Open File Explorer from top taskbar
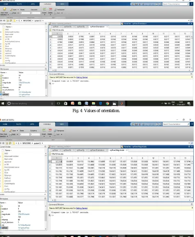The image size is (195, 237). pos(94,104)
